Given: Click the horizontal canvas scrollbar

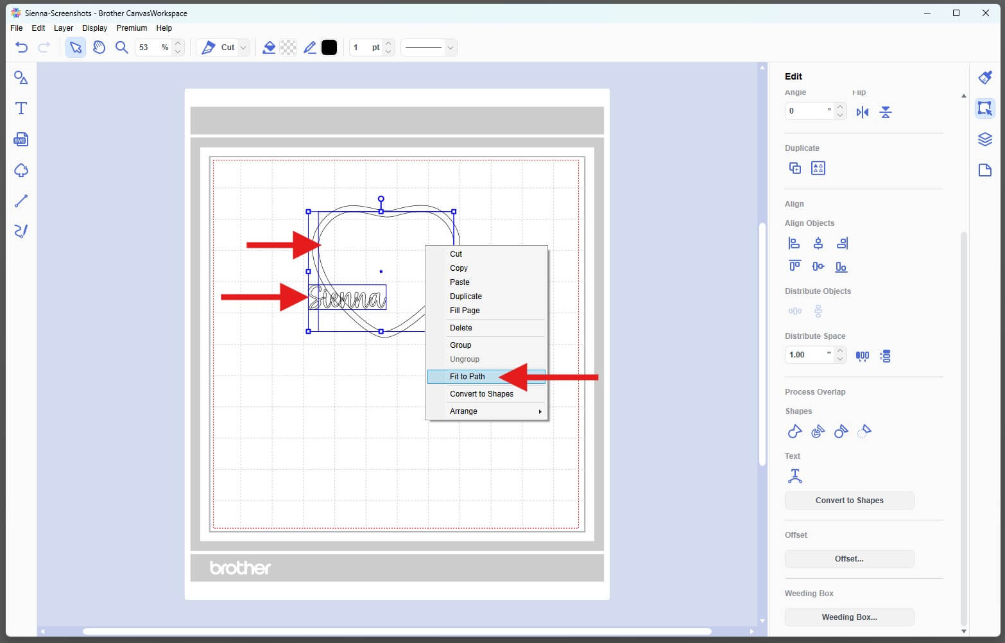Looking at the screenshot, I should 397,631.
